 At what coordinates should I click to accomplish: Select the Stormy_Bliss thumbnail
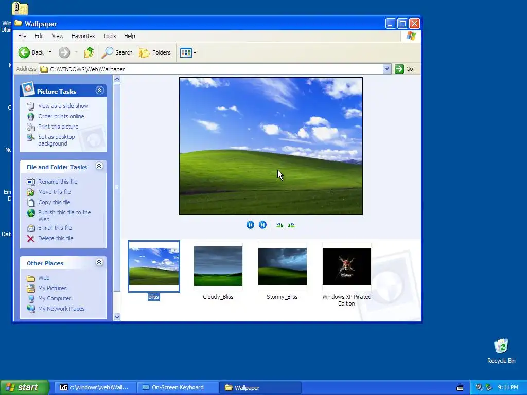[283, 266]
